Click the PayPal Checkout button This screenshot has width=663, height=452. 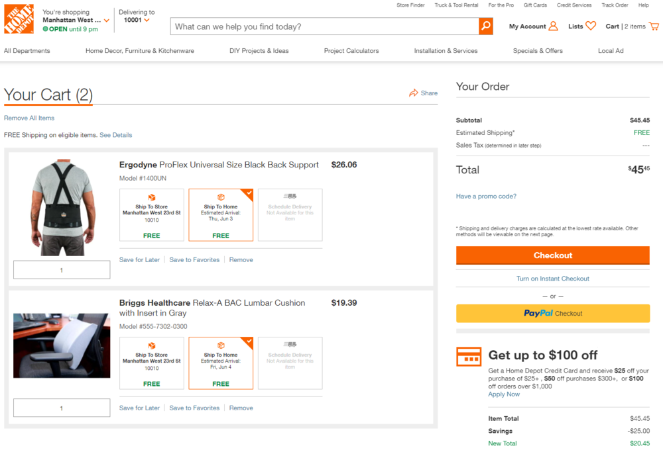[x=552, y=314]
